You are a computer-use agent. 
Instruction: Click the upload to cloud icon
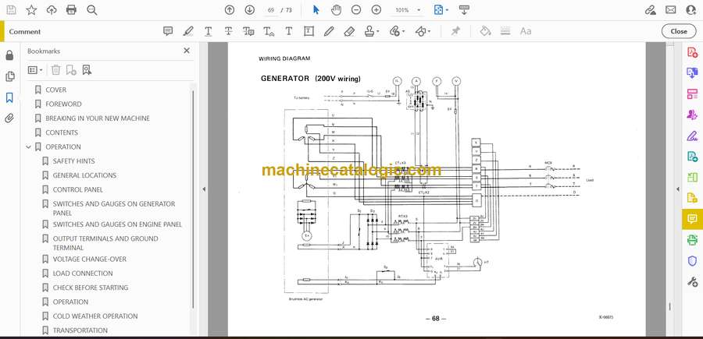click(52, 10)
